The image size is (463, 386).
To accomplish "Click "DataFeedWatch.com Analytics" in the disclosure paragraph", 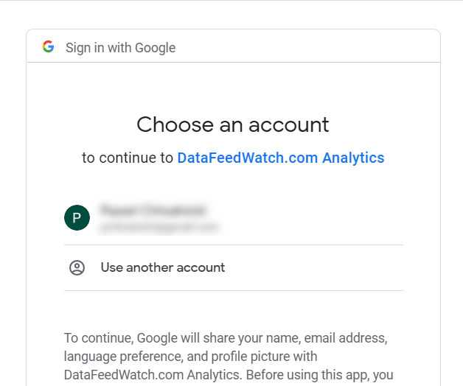I will click(153, 375).
